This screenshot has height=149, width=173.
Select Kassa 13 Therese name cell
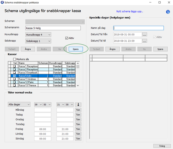click(28, 85)
